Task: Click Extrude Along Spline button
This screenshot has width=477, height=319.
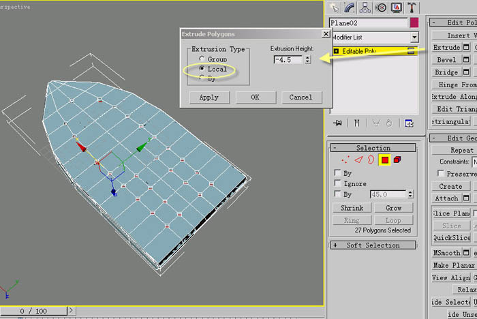Action: tap(455, 97)
